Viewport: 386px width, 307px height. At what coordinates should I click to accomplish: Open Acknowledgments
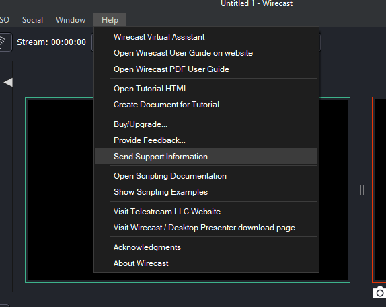click(206, 247)
